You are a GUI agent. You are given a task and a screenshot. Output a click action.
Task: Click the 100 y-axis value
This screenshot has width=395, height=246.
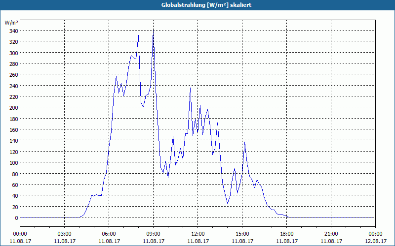click(x=14, y=163)
